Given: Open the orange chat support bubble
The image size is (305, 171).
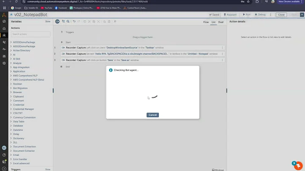Looking at the screenshot, I should click(x=298, y=166).
